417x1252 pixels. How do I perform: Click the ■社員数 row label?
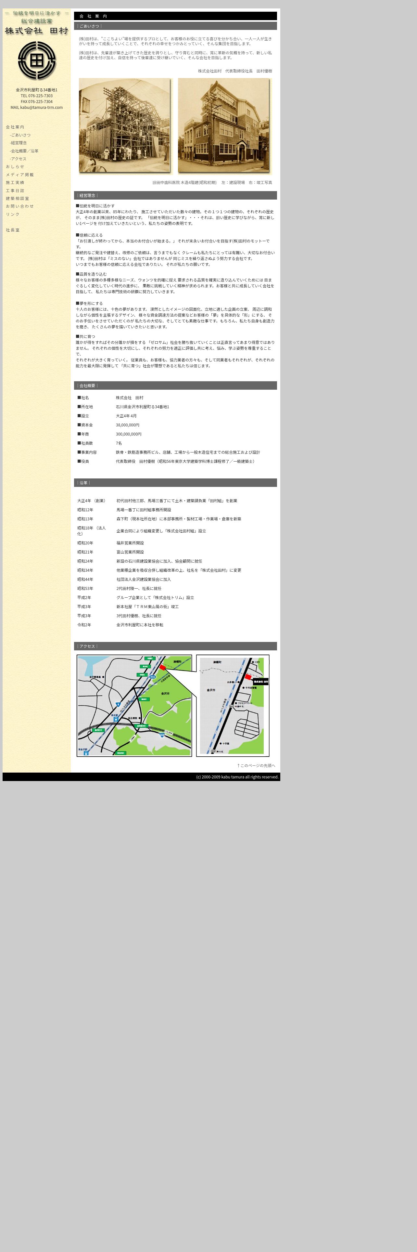85,443
